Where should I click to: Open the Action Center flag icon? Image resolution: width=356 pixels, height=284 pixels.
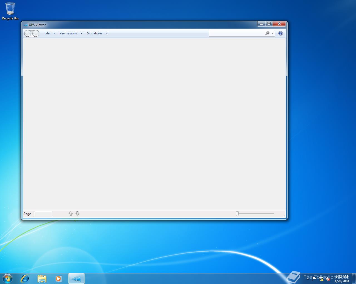tap(315, 279)
